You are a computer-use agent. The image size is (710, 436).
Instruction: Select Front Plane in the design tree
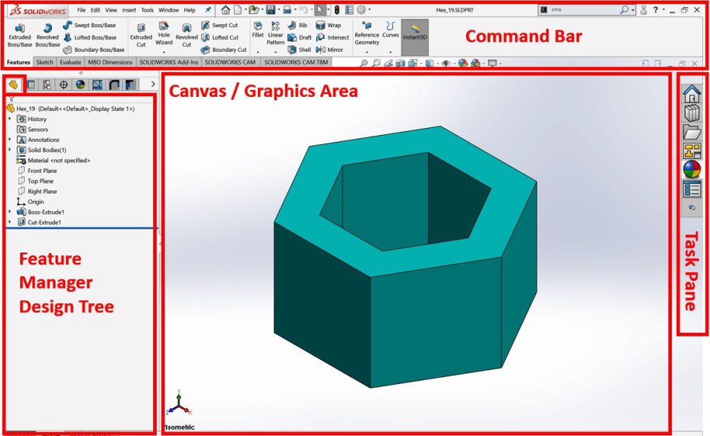click(x=42, y=171)
